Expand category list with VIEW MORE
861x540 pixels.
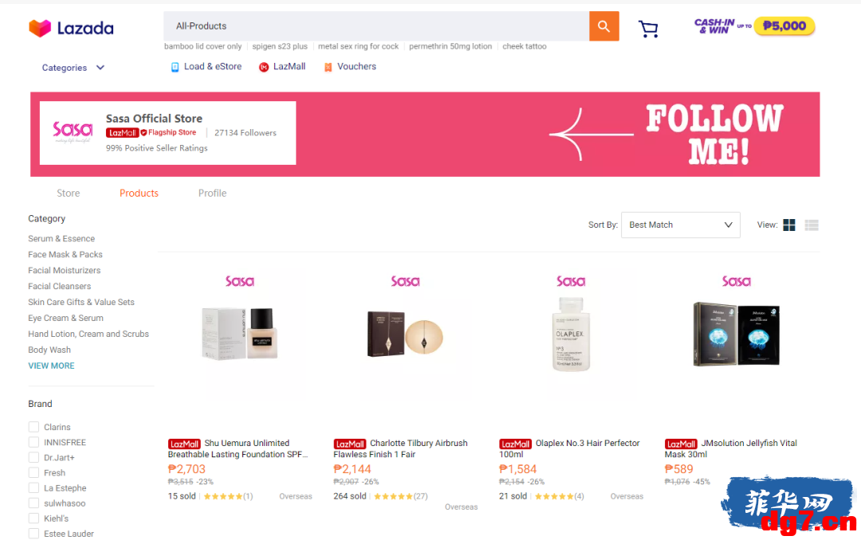click(51, 366)
